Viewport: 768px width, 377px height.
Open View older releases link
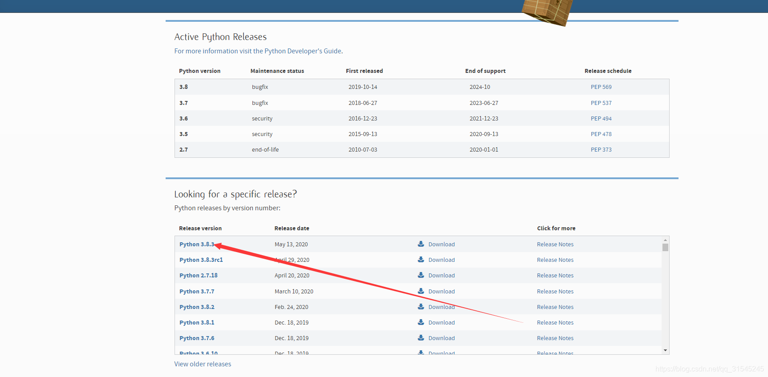tap(203, 364)
